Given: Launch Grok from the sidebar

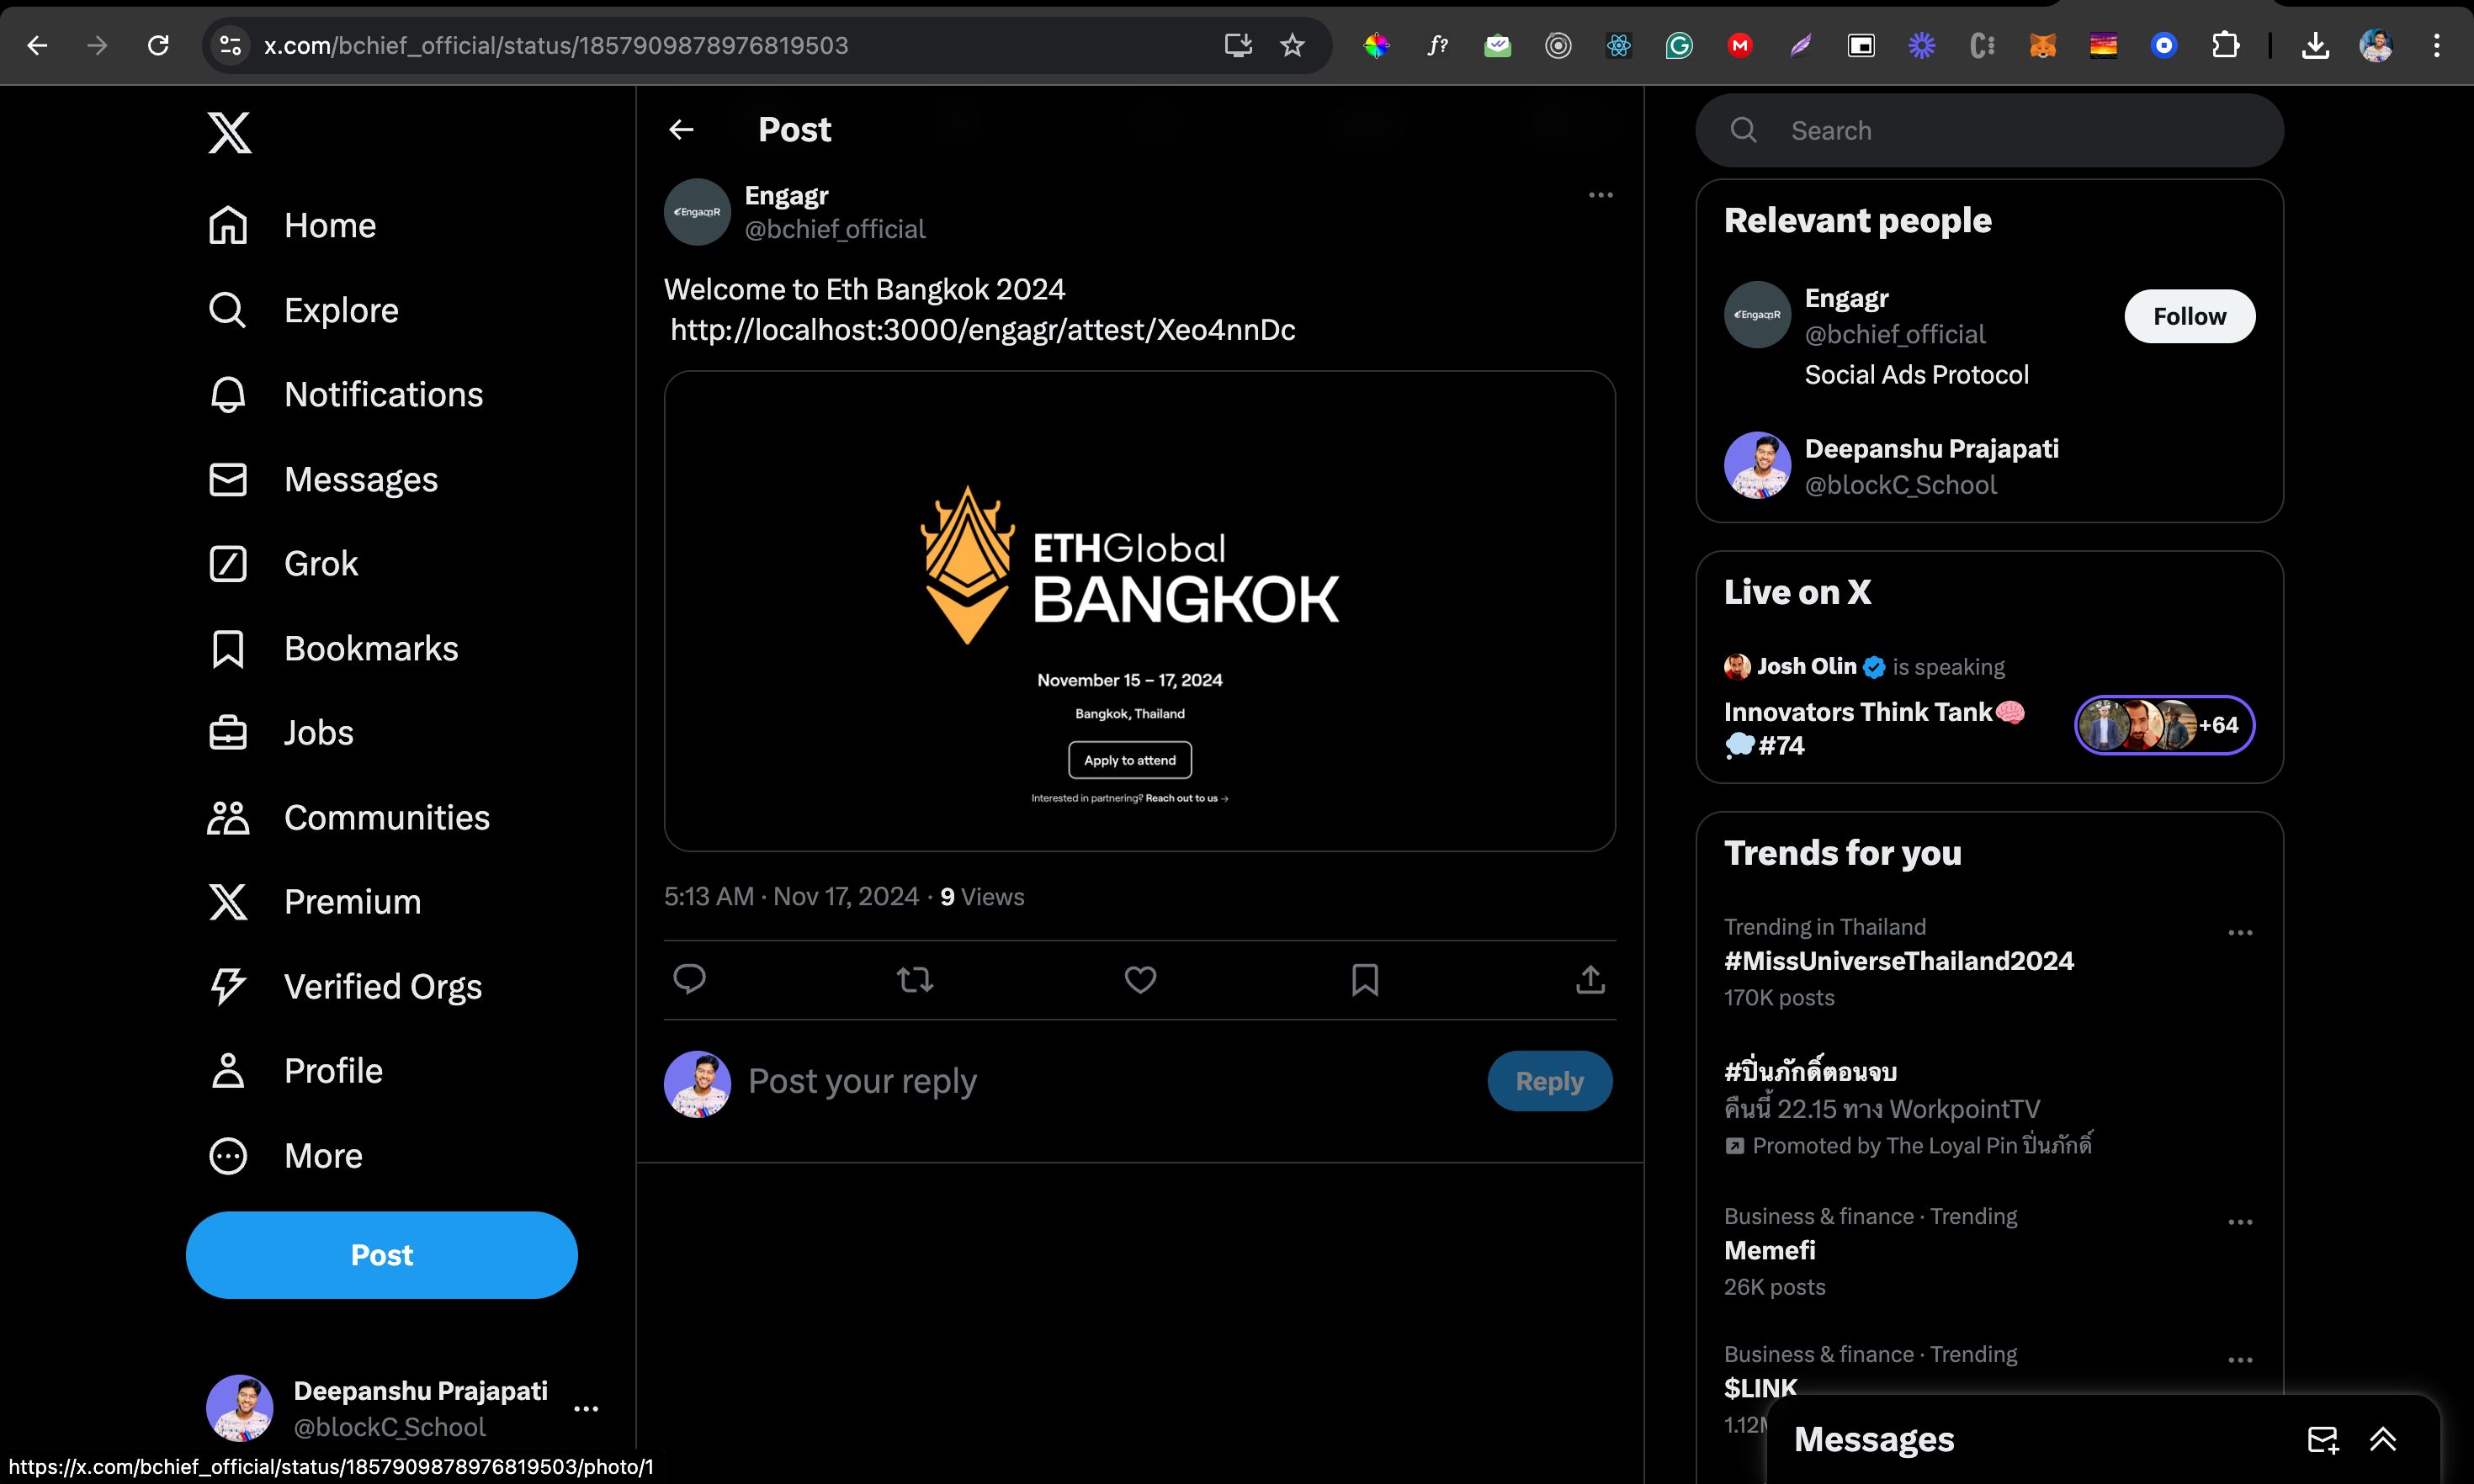Looking at the screenshot, I should [x=283, y=564].
